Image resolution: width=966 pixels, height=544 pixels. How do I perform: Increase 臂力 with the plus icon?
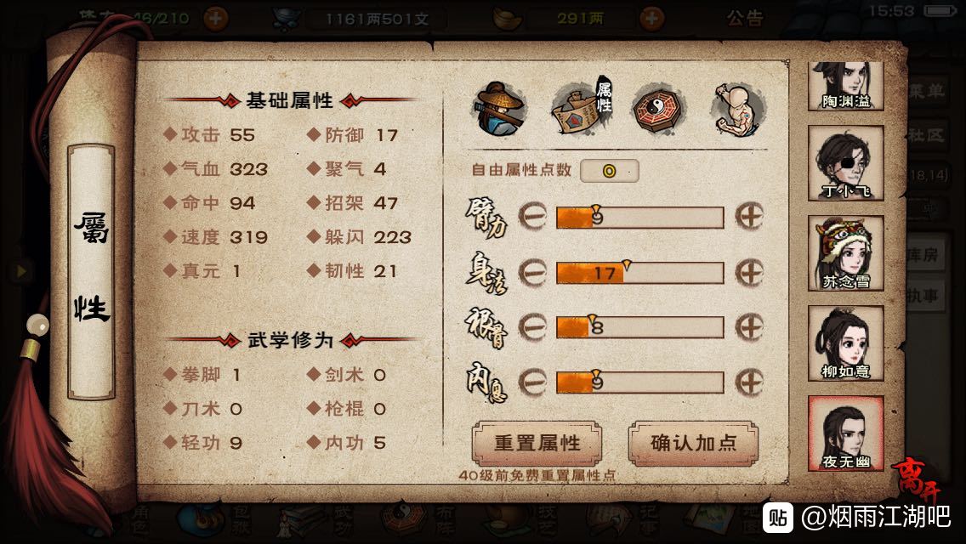[x=749, y=216]
